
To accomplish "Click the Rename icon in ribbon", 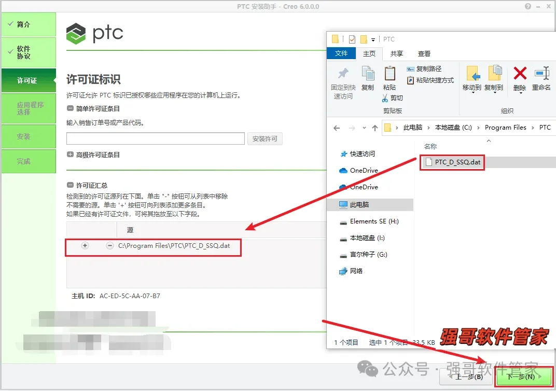I will click(542, 74).
